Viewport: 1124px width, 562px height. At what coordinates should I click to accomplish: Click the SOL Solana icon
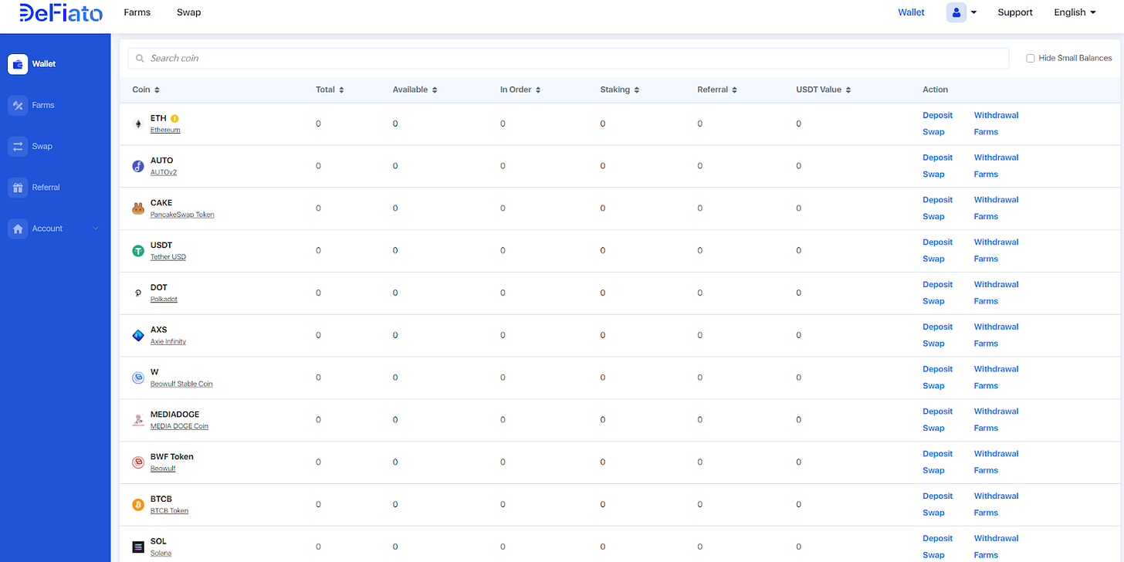pos(138,547)
